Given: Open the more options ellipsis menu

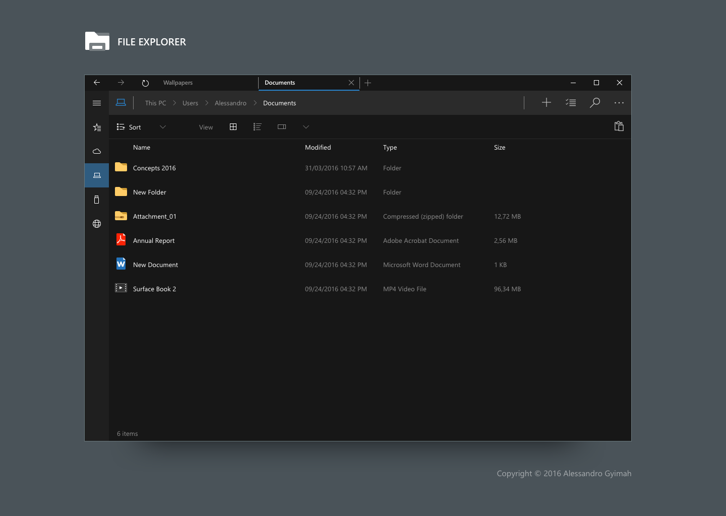Looking at the screenshot, I should (x=619, y=103).
